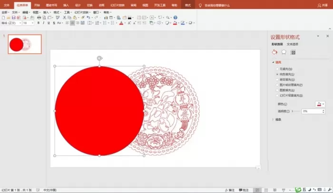The height and width of the screenshot is (193, 333).
Task: Click the text Shadow S button
Action: click(54, 23)
